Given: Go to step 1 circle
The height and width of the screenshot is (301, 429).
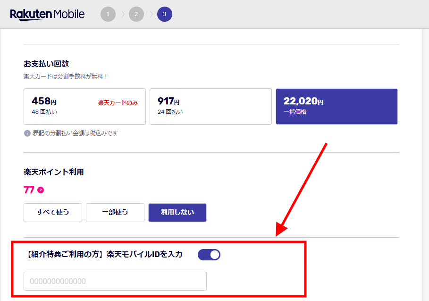Looking at the screenshot, I should click(108, 14).
